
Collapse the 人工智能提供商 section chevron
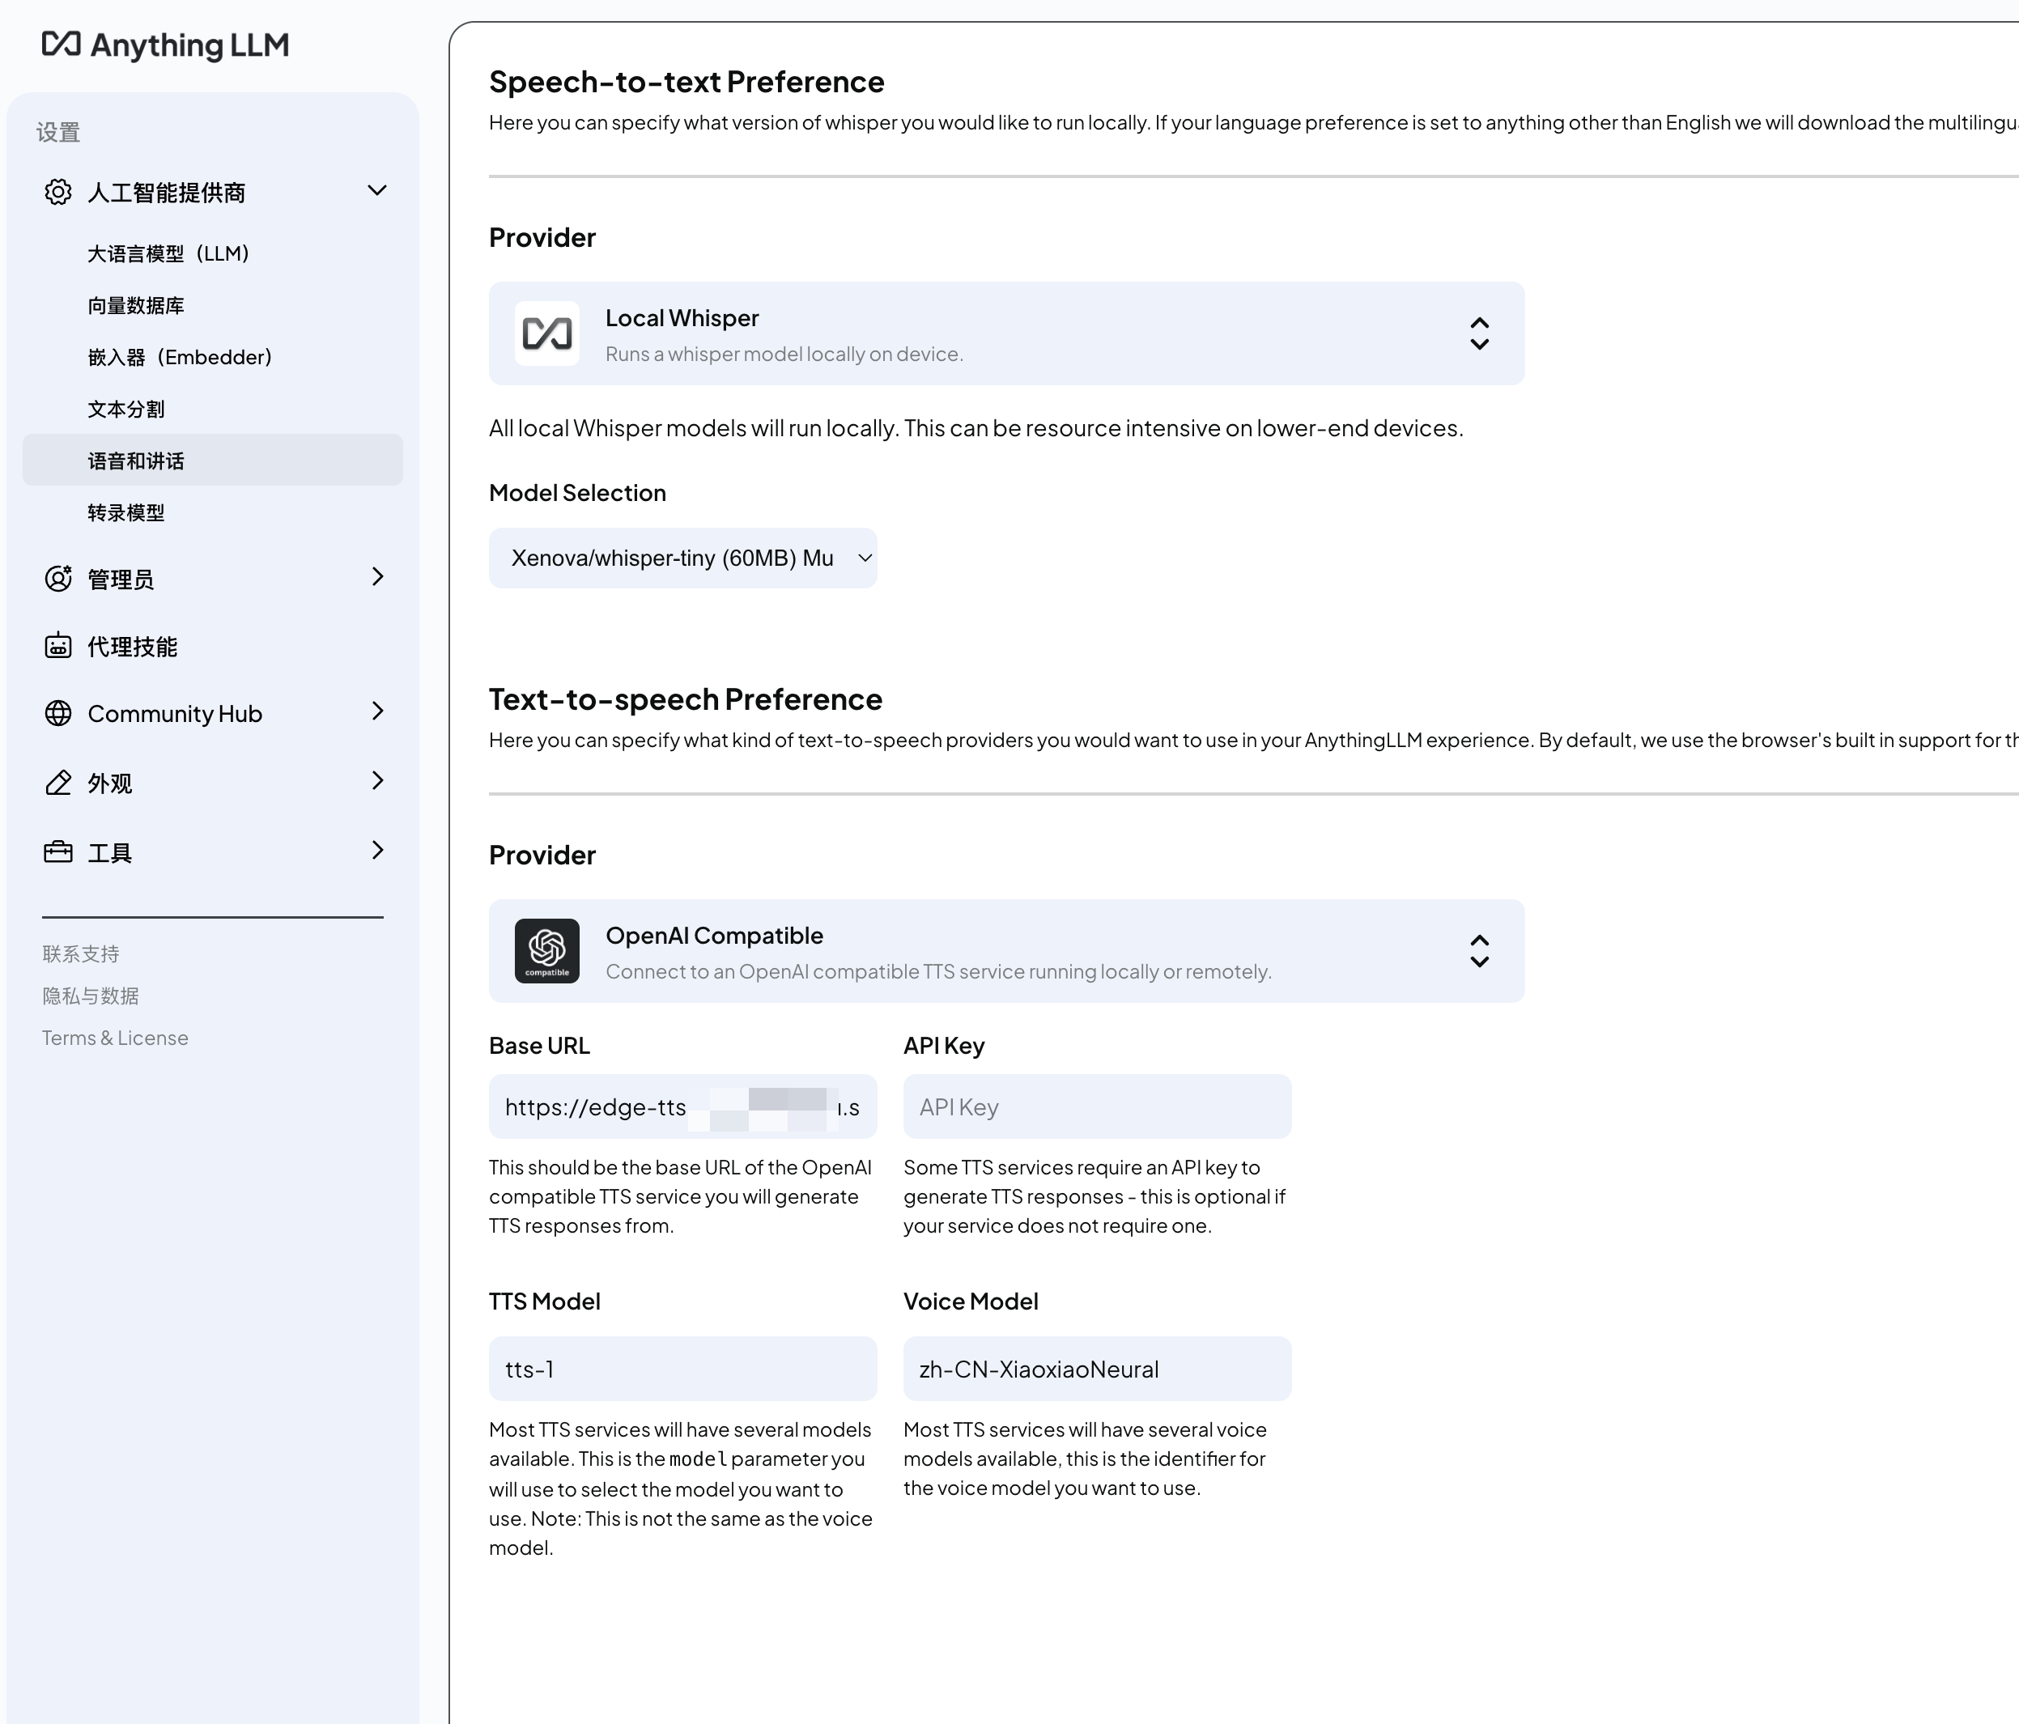[x=377, y=191]
